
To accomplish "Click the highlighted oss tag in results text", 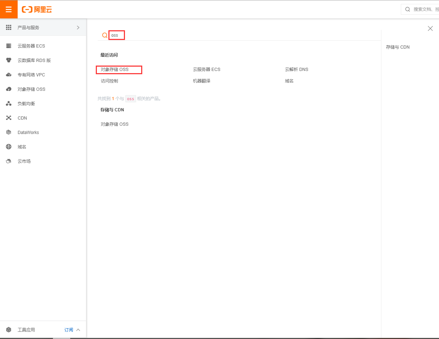I will [x=130, y=98].
